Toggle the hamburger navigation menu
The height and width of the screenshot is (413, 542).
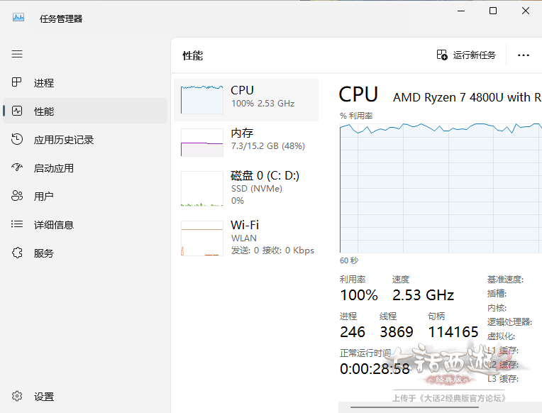pos(17,54)
